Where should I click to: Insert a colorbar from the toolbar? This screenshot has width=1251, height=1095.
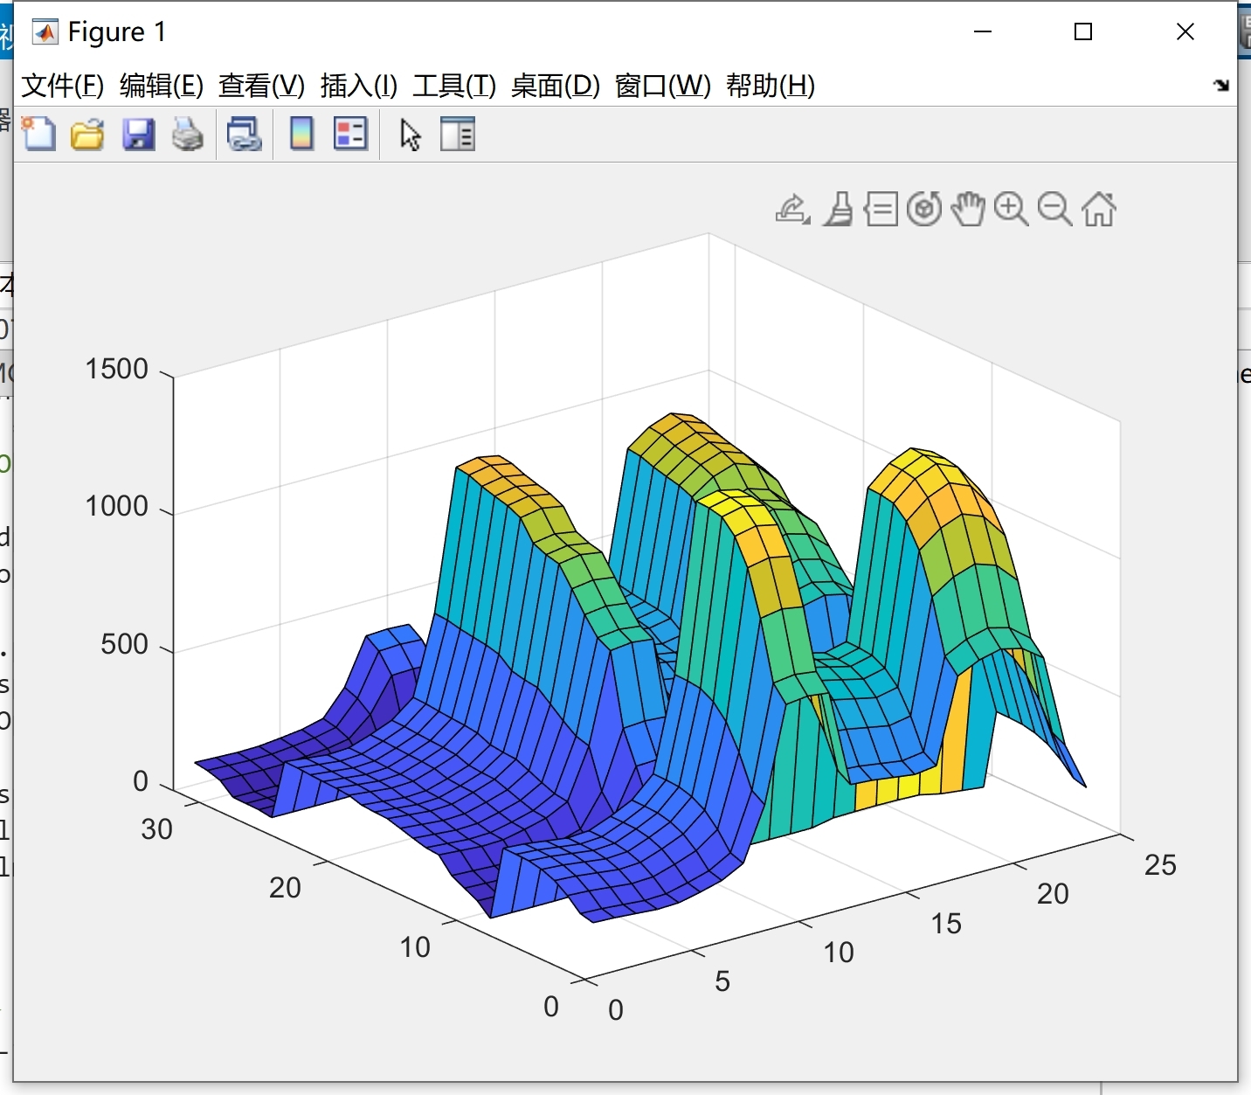tap(301, 134)
